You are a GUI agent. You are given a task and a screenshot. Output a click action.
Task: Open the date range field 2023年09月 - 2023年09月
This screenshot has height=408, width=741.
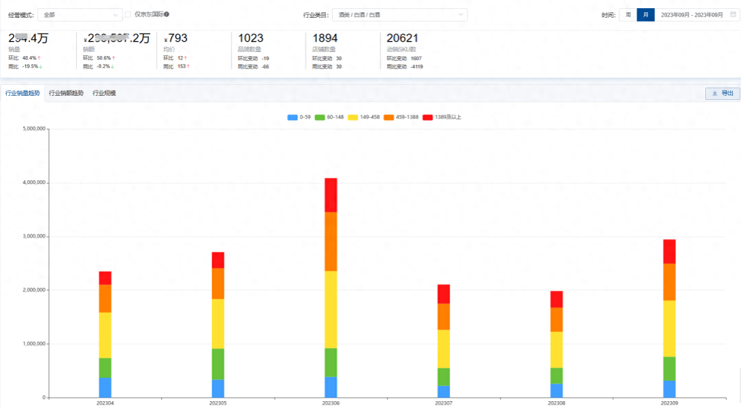coord(696,14)
